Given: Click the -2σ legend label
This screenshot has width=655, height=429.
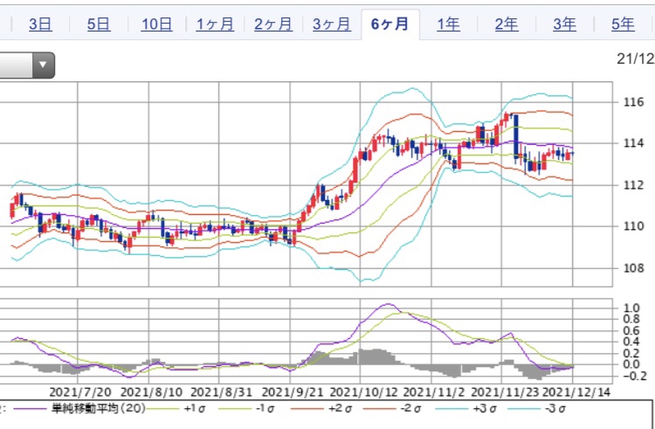Looking at the screenshot, I should tap(411, 409).
